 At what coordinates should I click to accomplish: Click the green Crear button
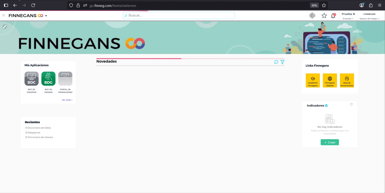click(330, 142)
